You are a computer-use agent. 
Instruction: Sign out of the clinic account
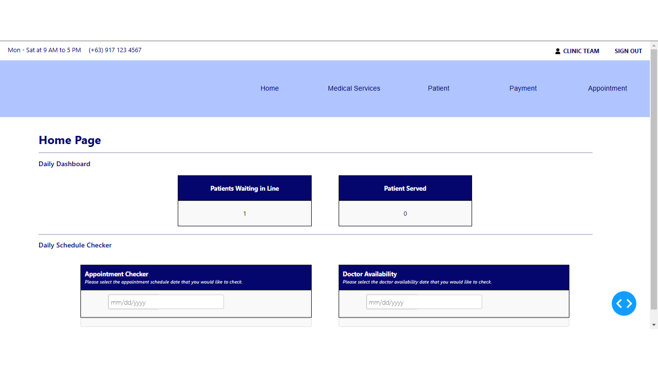[628, 51]
